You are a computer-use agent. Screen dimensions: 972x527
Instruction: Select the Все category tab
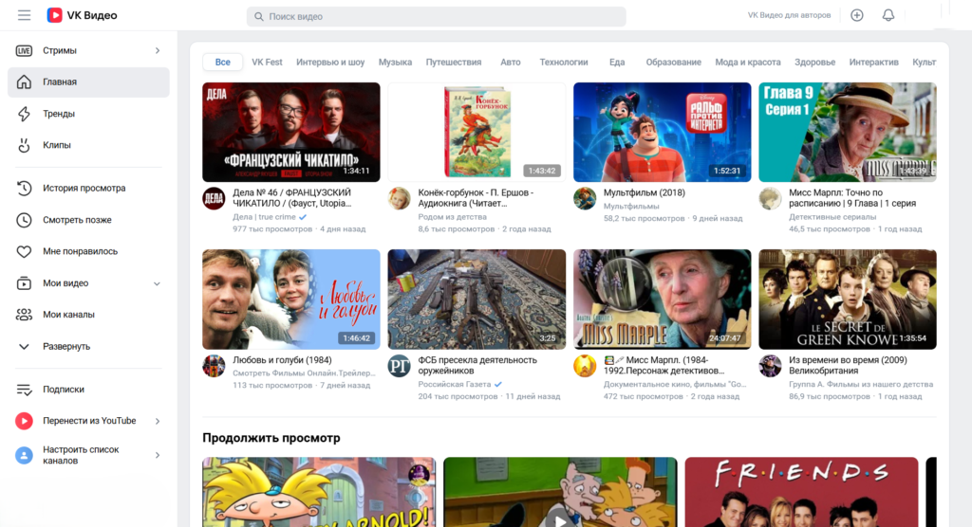pos(222,62)
